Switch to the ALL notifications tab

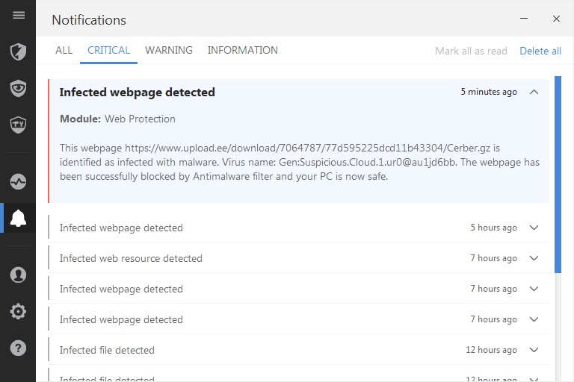click(x=64, y=50)
